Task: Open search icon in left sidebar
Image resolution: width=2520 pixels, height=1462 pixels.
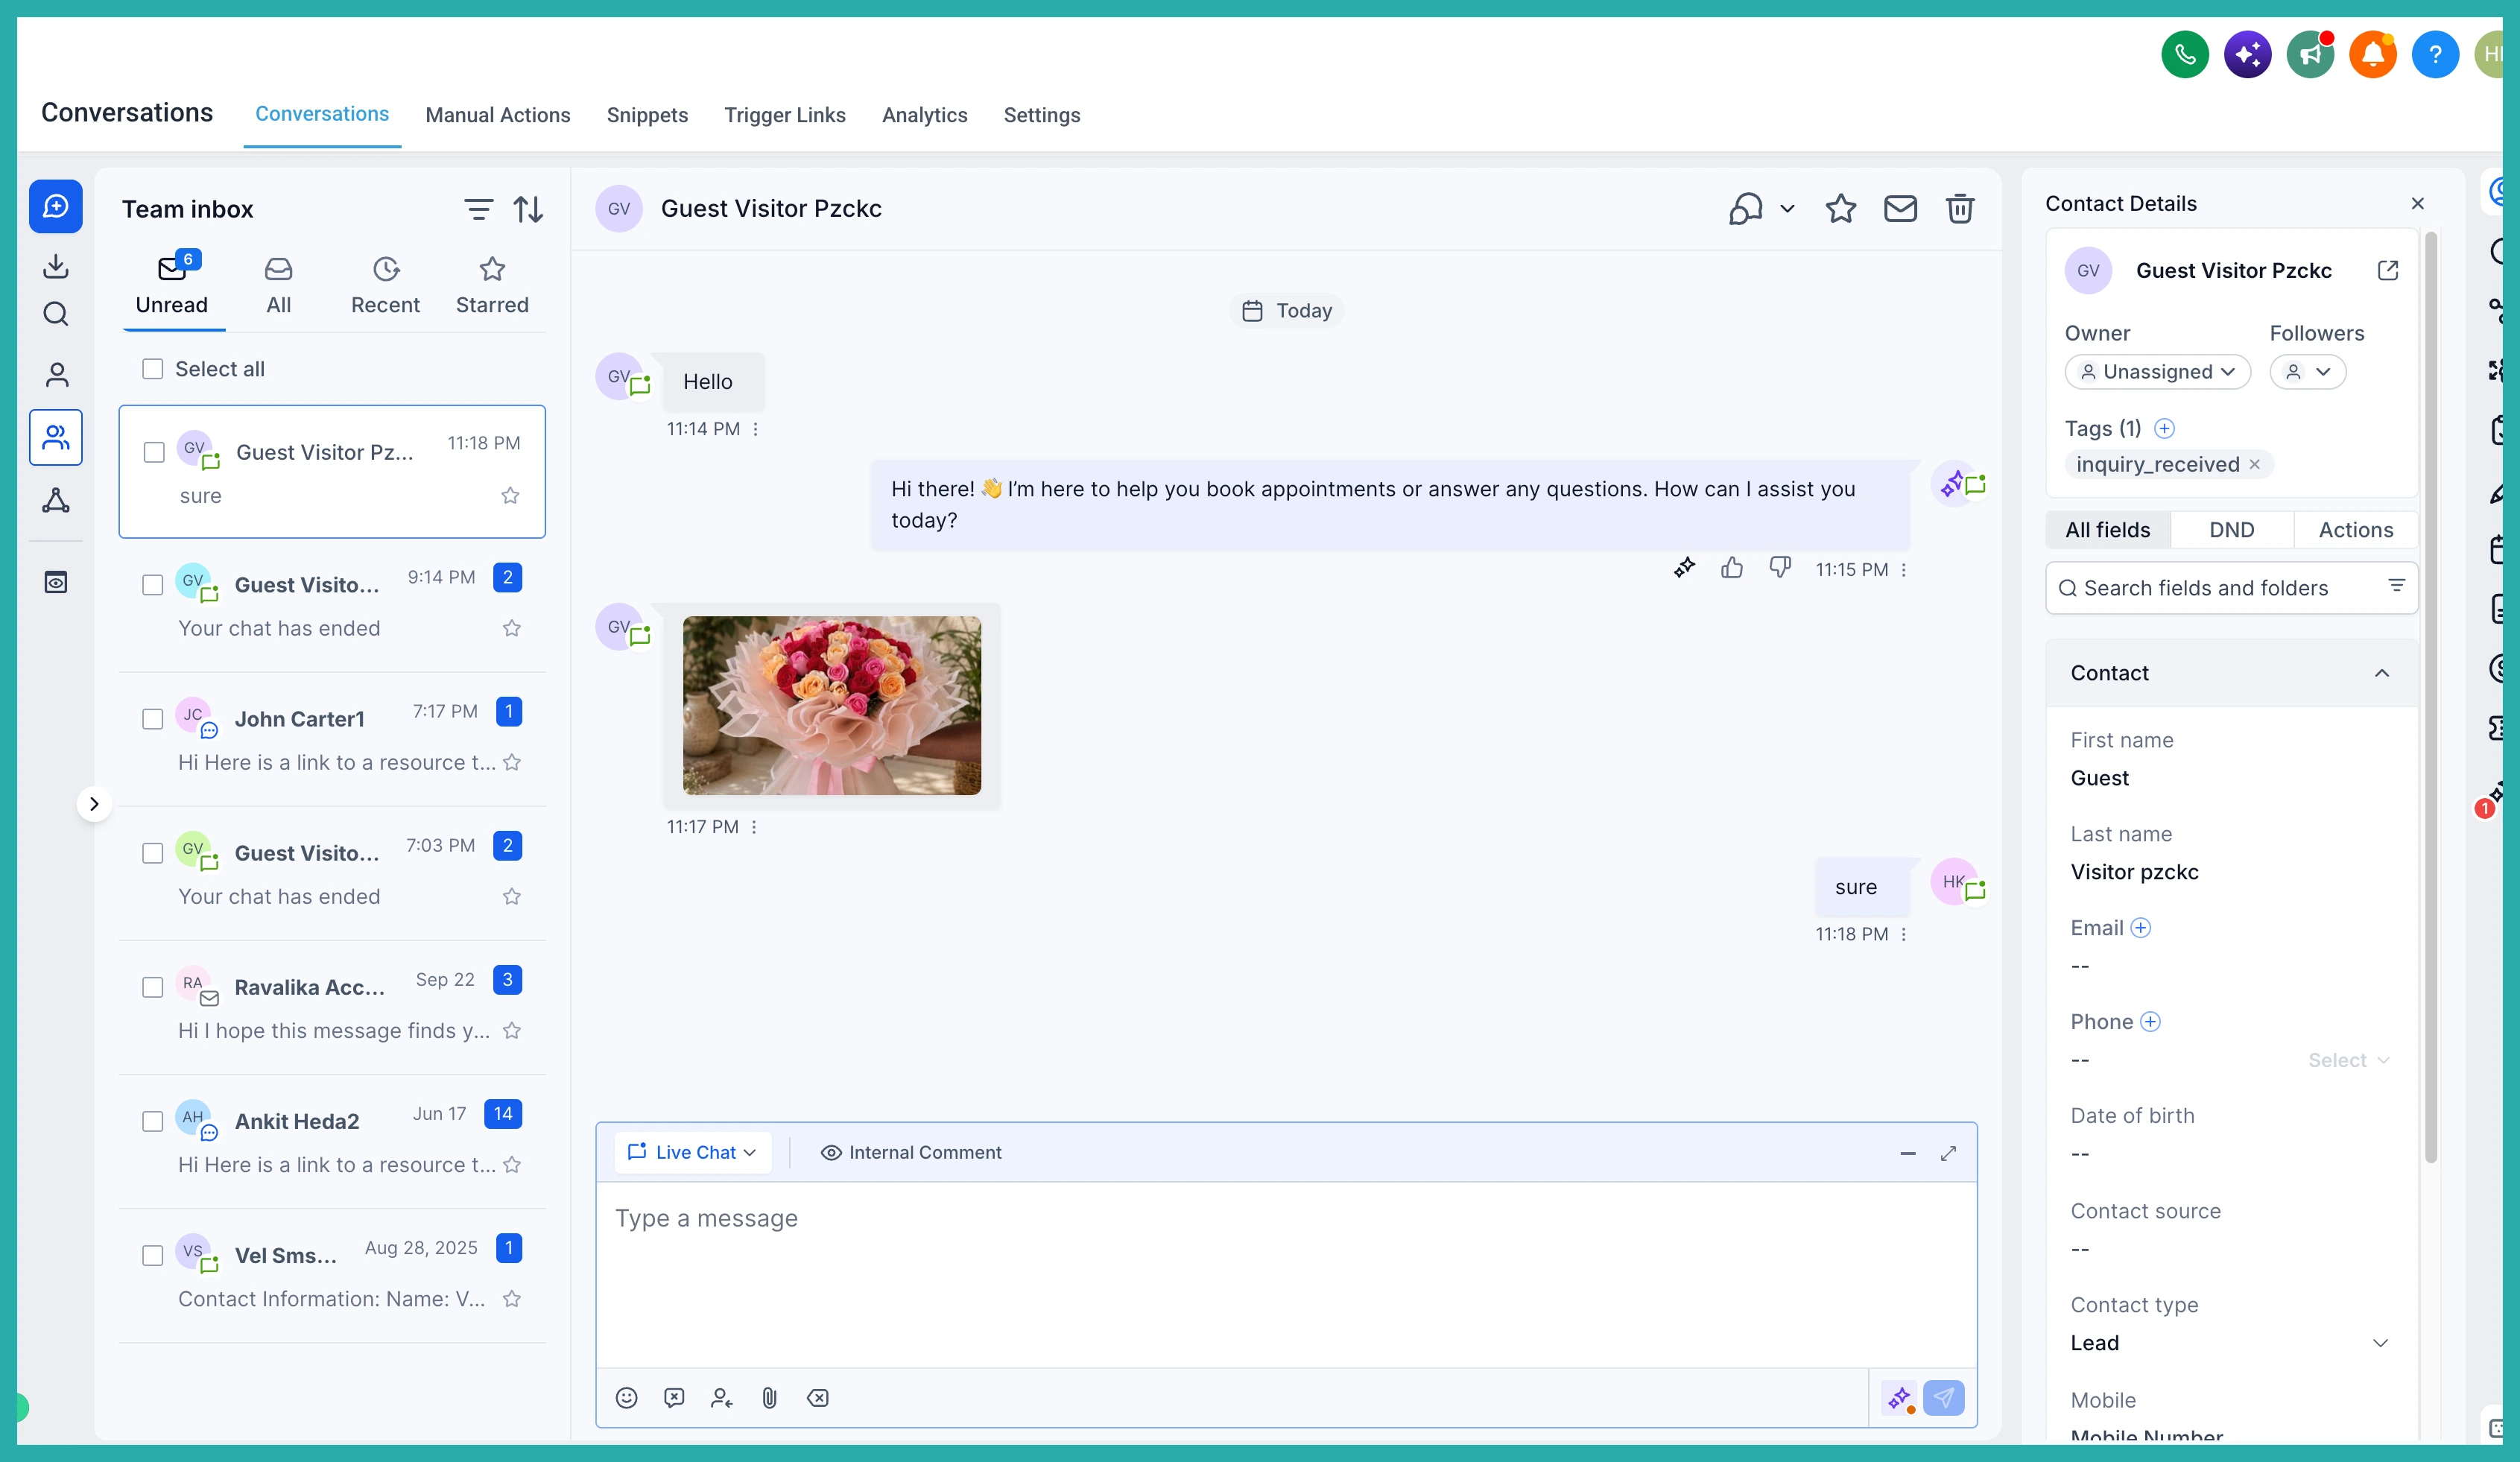Action: [56, 314]
